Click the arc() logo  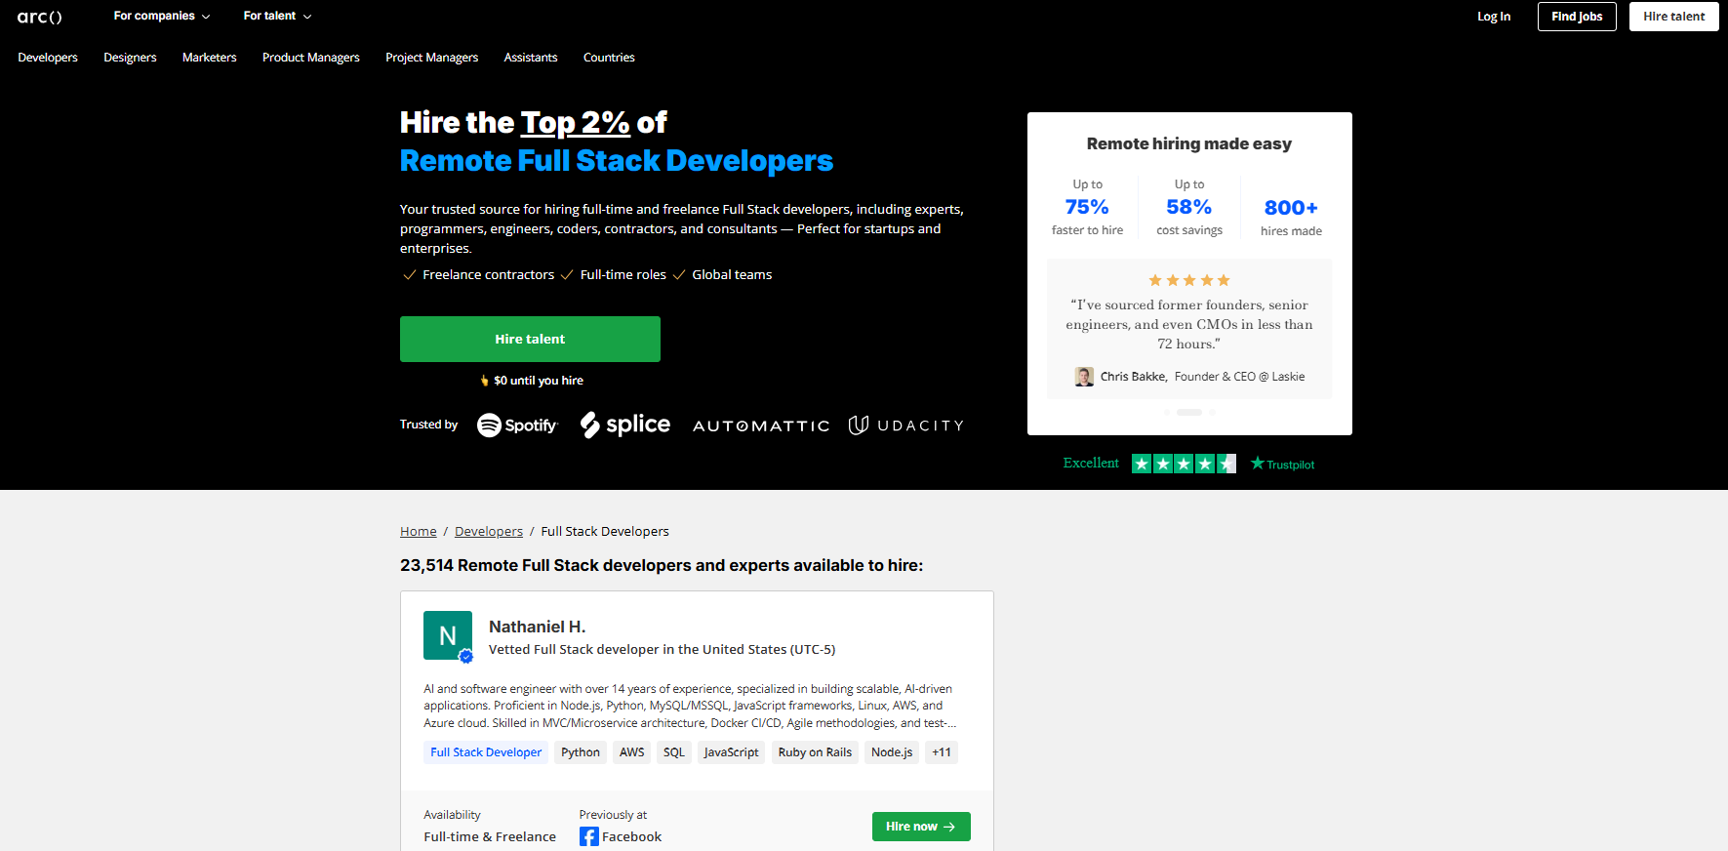[x=40, y=17]
